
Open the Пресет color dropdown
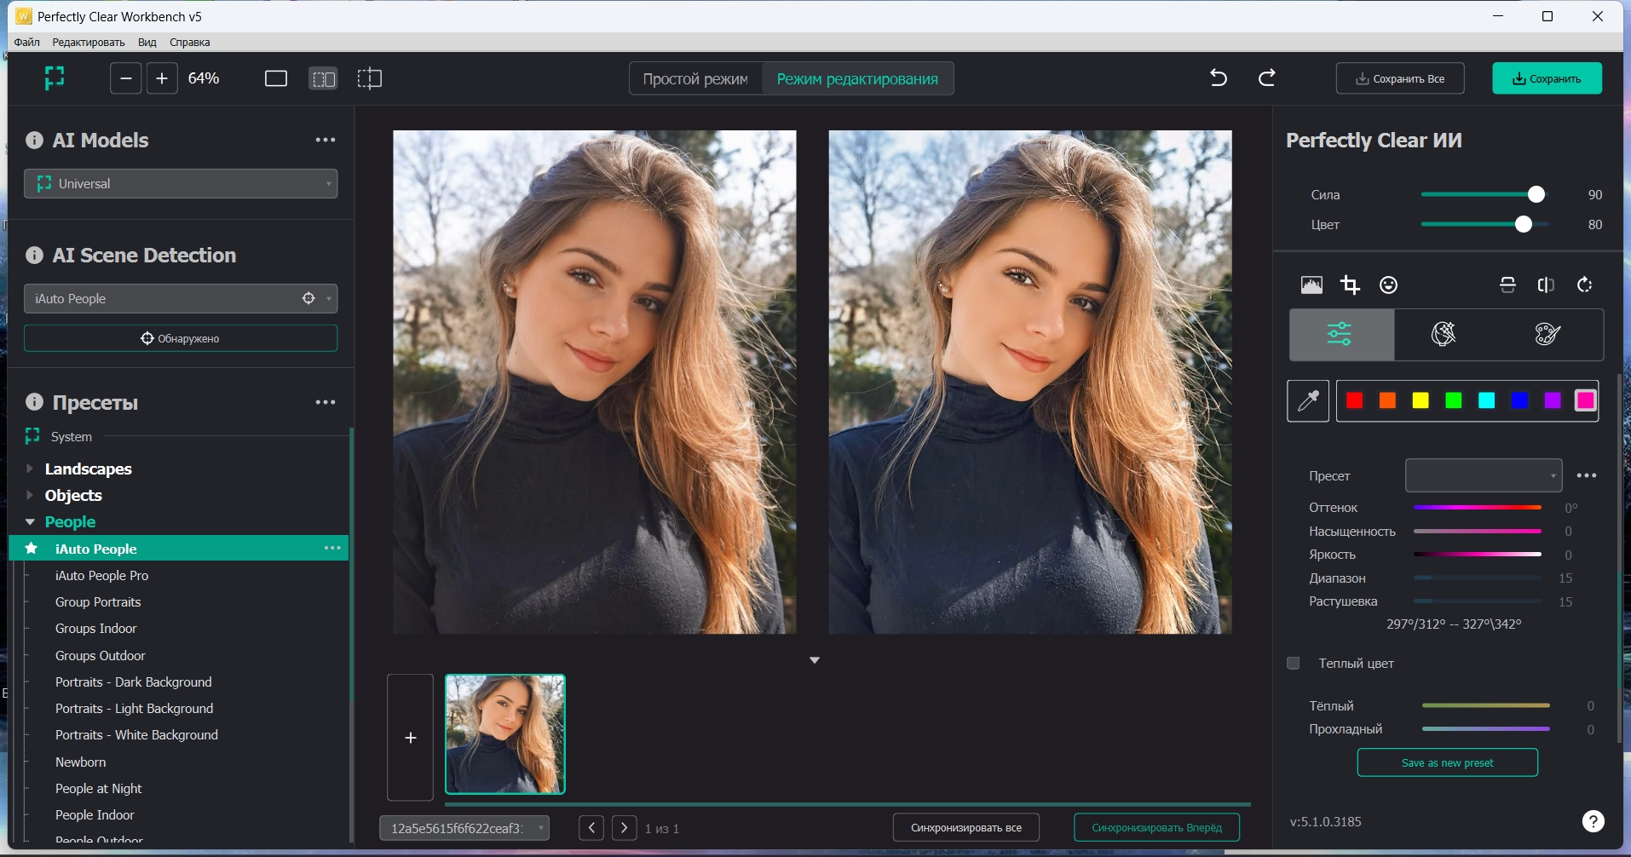[x=1484, y=475]
